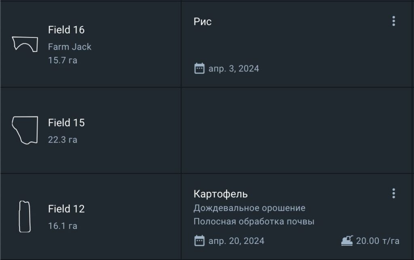Click the empty crop cell for Field 15
This screenshot has width=414, height=260.
297,130
